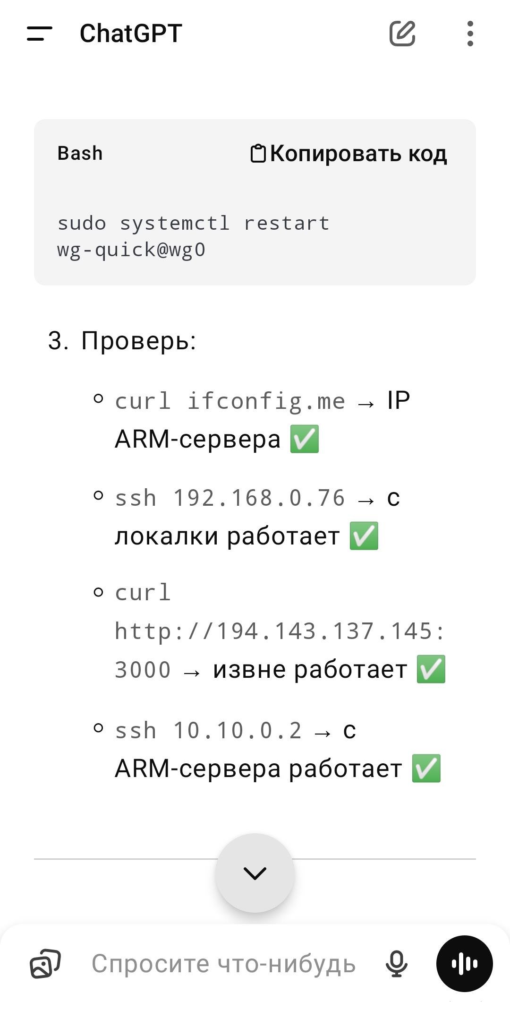The width and height of the screenshot is (510, 1011).
Task: Start a new chat with compose icon
Action: (x=402, y=33)
